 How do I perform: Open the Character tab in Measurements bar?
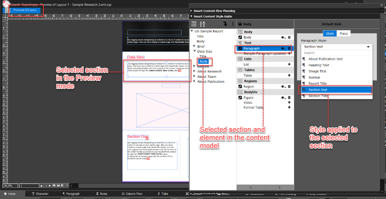[x=40, y=194]
